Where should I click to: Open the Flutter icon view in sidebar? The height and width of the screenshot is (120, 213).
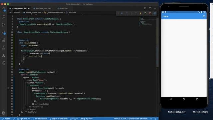point(4,63)
